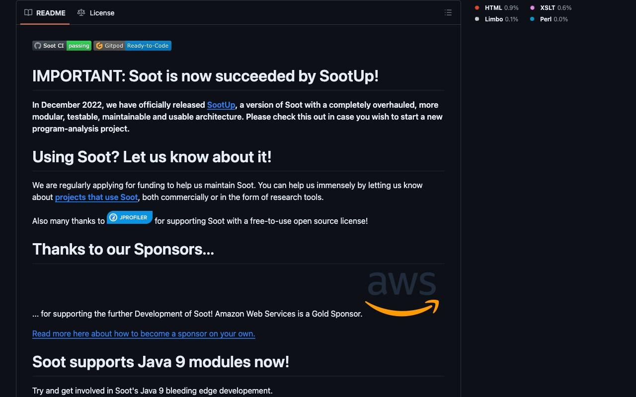Click the README book icon

[28, 13]
